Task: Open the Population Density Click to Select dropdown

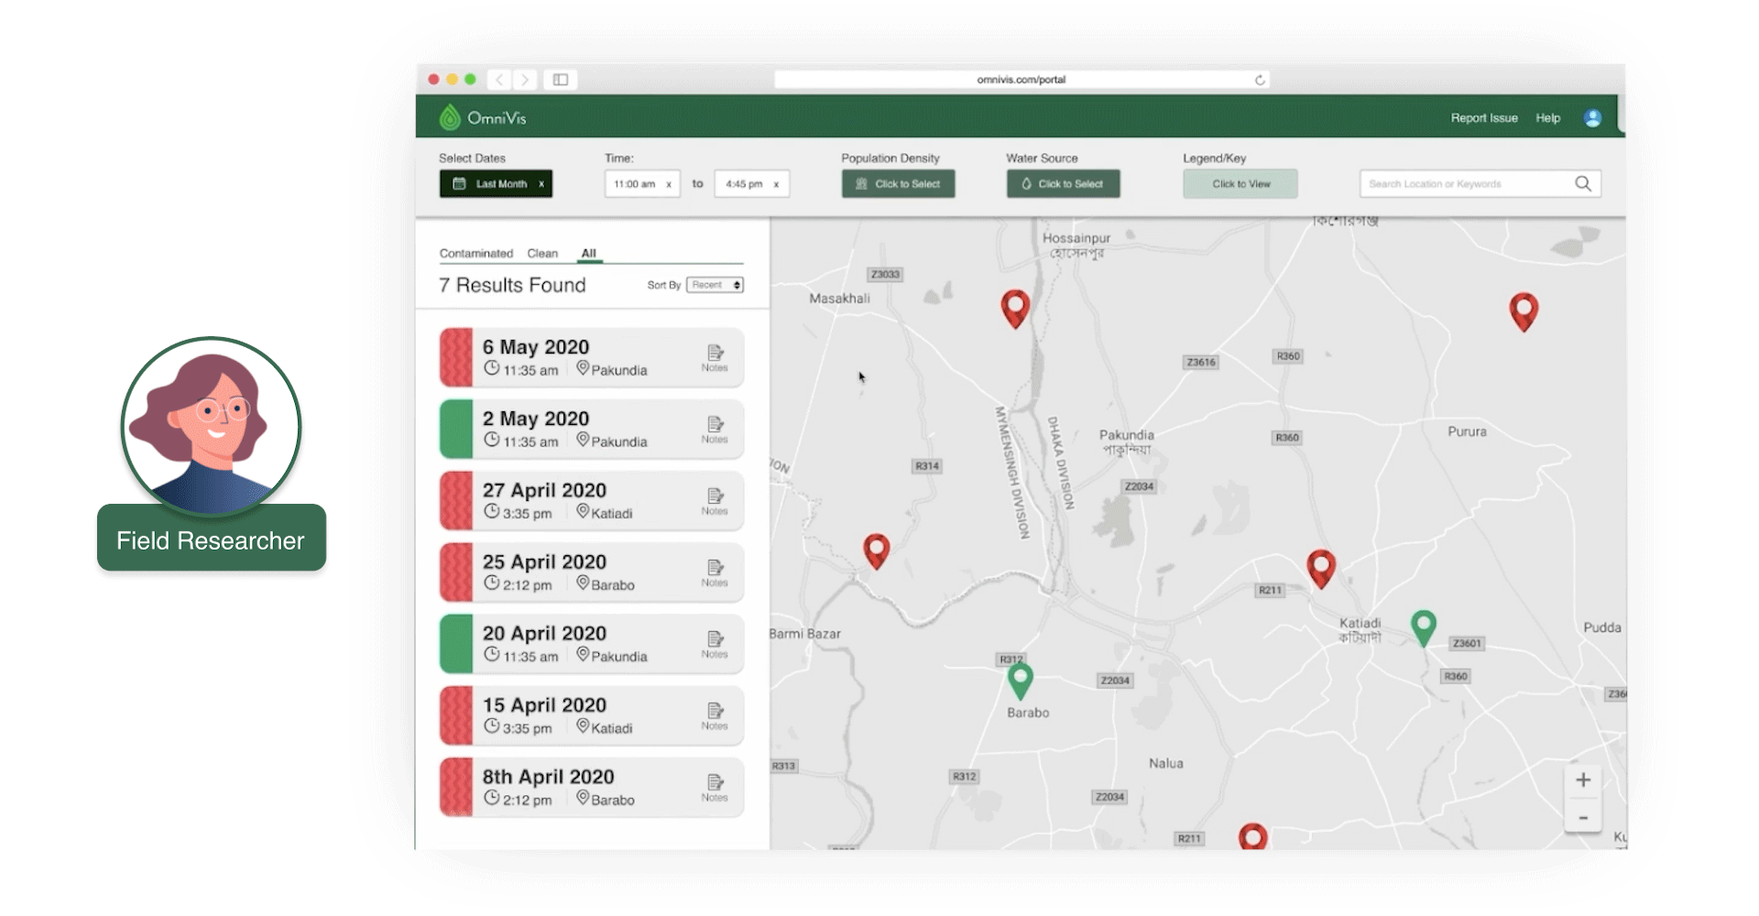Action: [898, 184]
